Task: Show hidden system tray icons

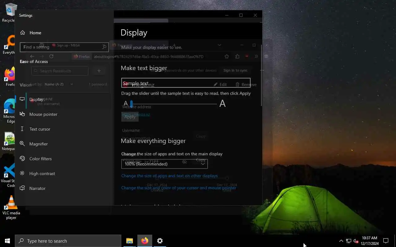Action: click(341, 241)
